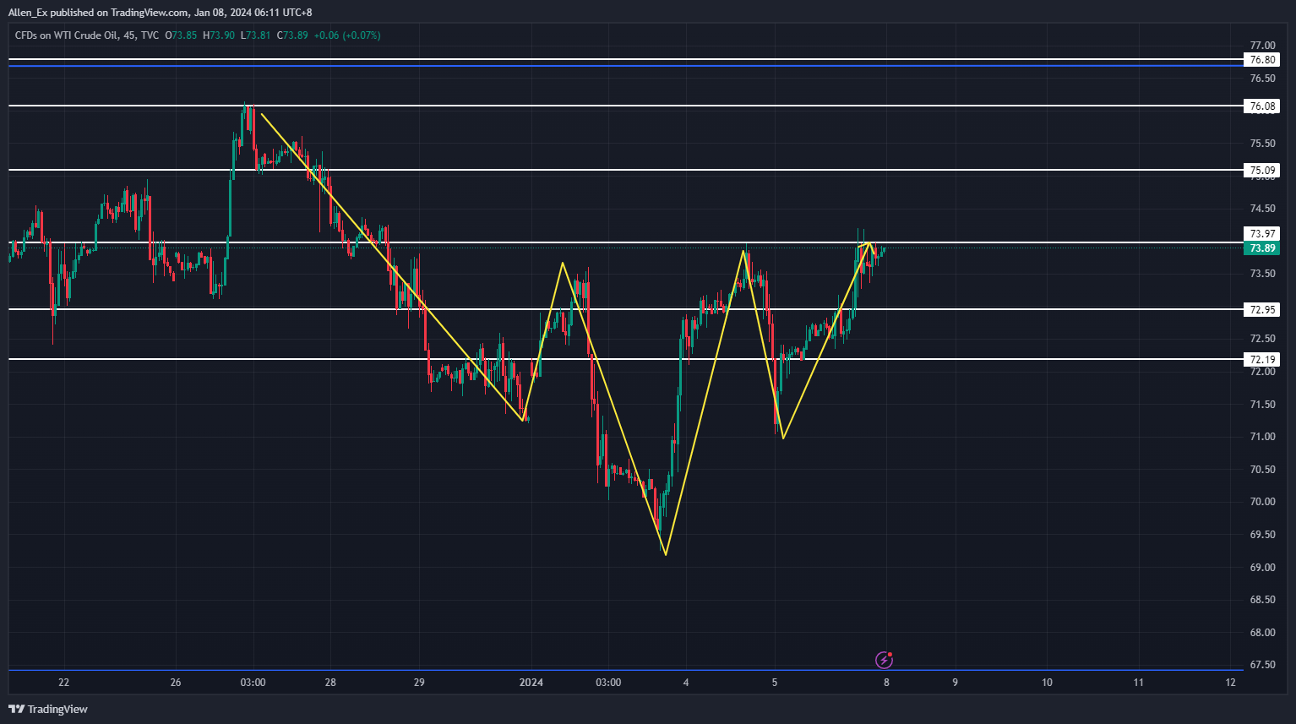The height and width of the screenshot is (724, 1296).
Task: Click the 76.50 tick on the price axis
Action: [x=1262, y=79]
